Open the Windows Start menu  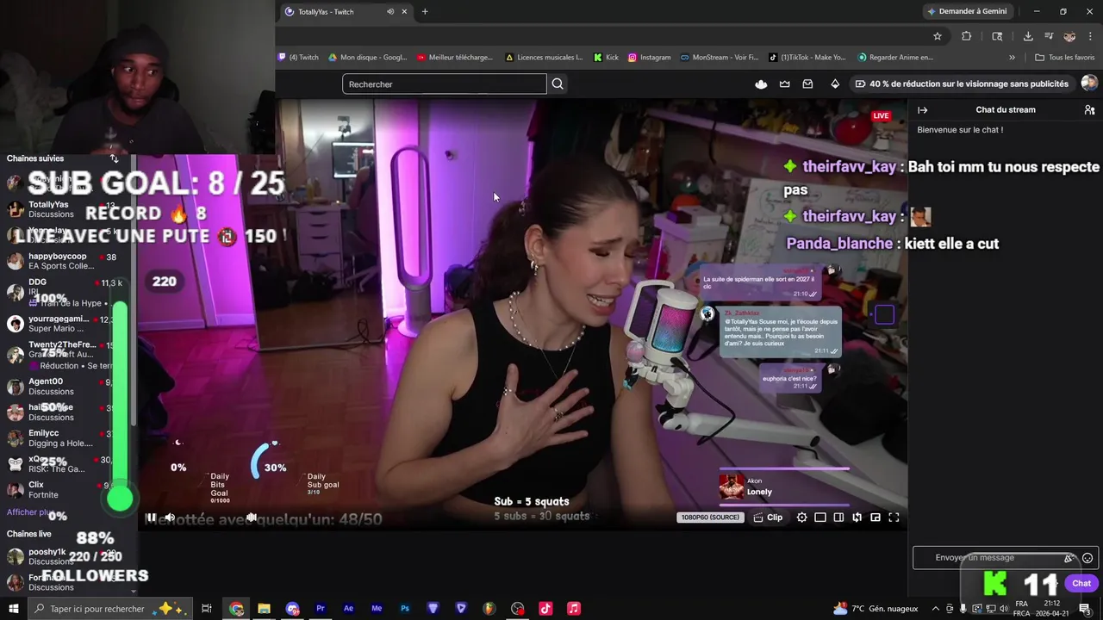click(x=13, y=609)
